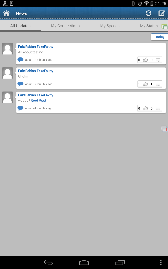Tap the Home icon in header
This screenshot has height=269, width=168.
coord(6,13)
